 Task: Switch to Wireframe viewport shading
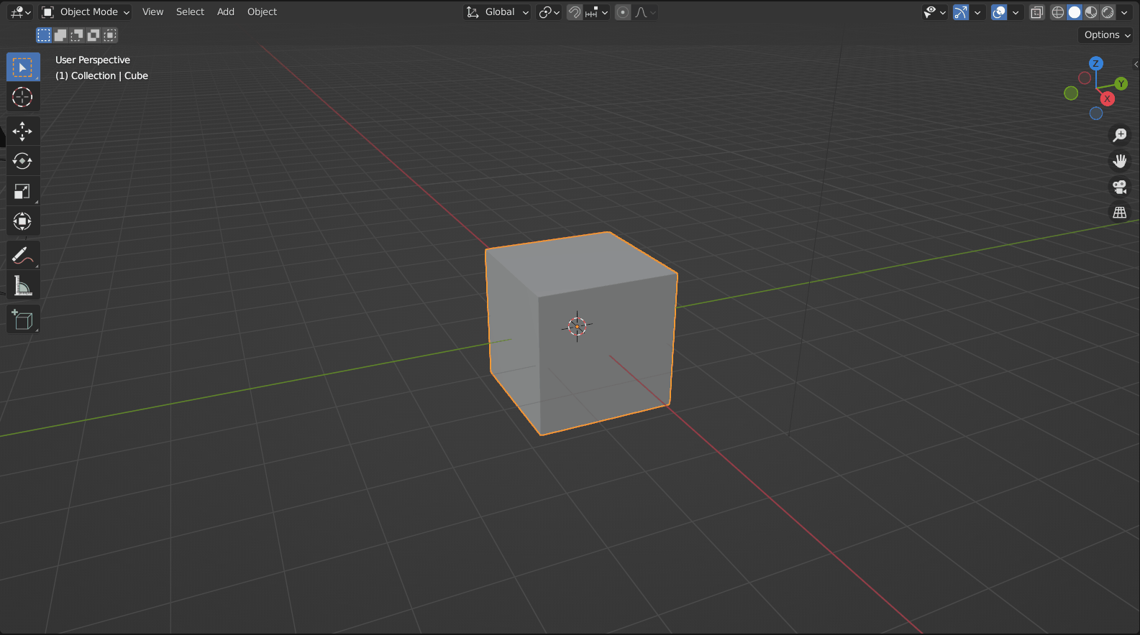point(1058,12)
